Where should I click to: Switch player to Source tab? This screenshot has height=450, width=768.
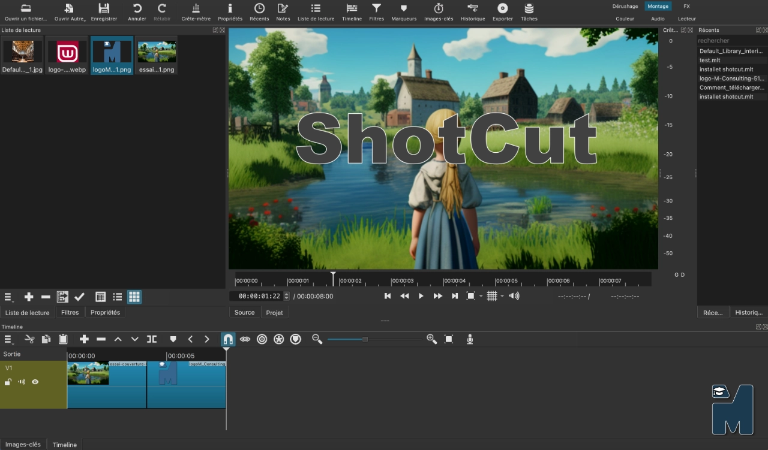(244, 312)
